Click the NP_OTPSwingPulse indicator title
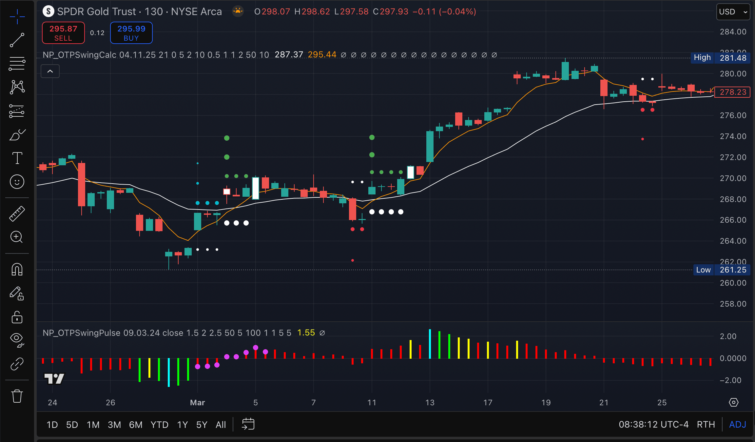This screenshot has width=755, height=442. (x=82, y=333)
